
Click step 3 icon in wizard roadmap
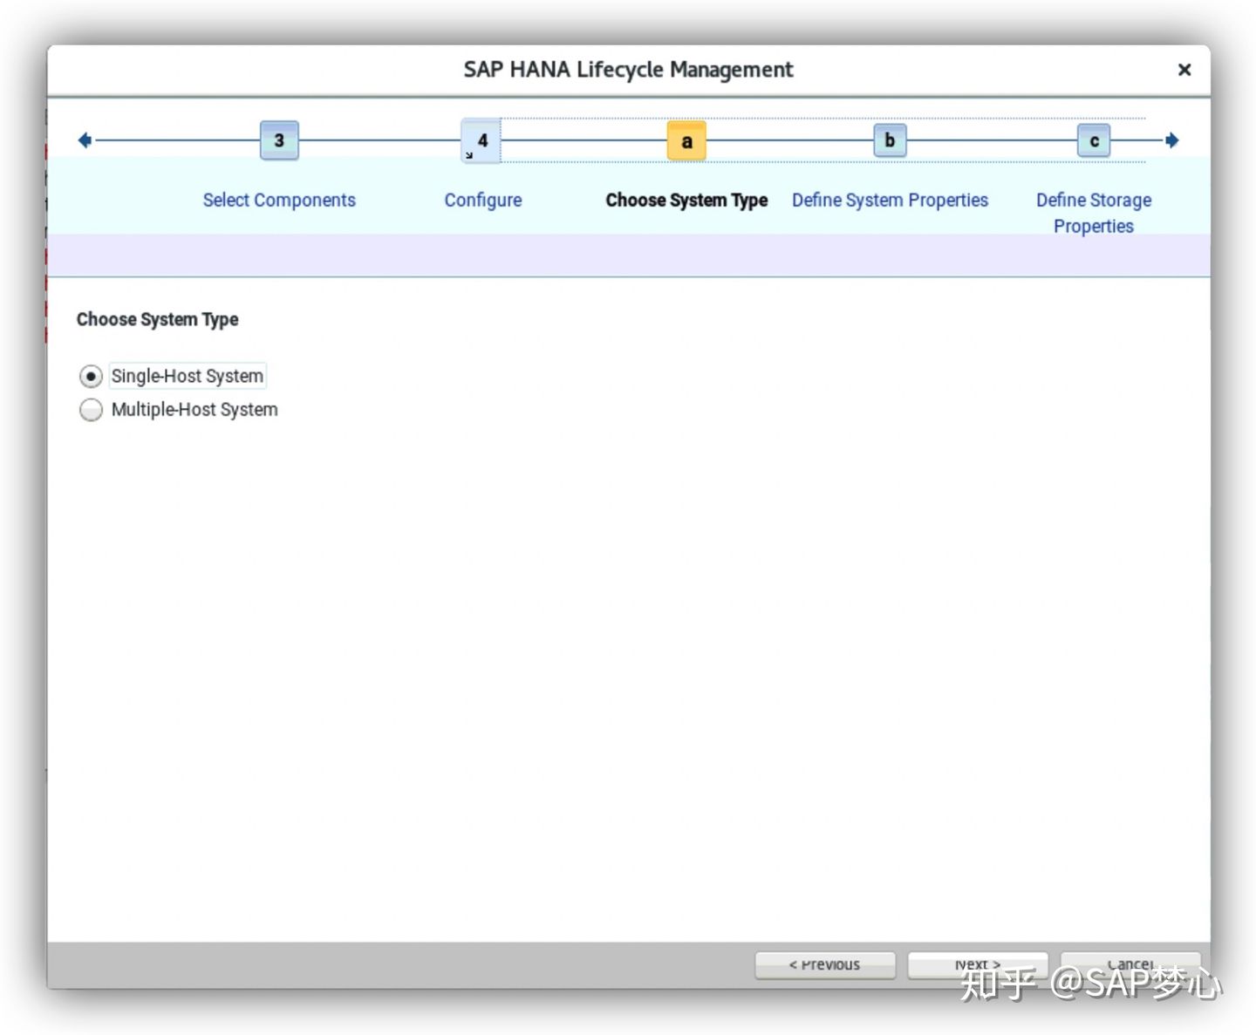[x=279, y=140]
